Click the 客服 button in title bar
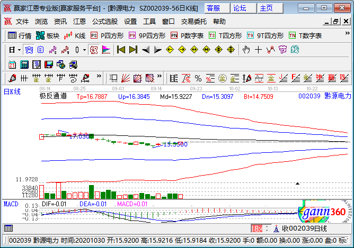The image size is (354, 248). [217, 8]
